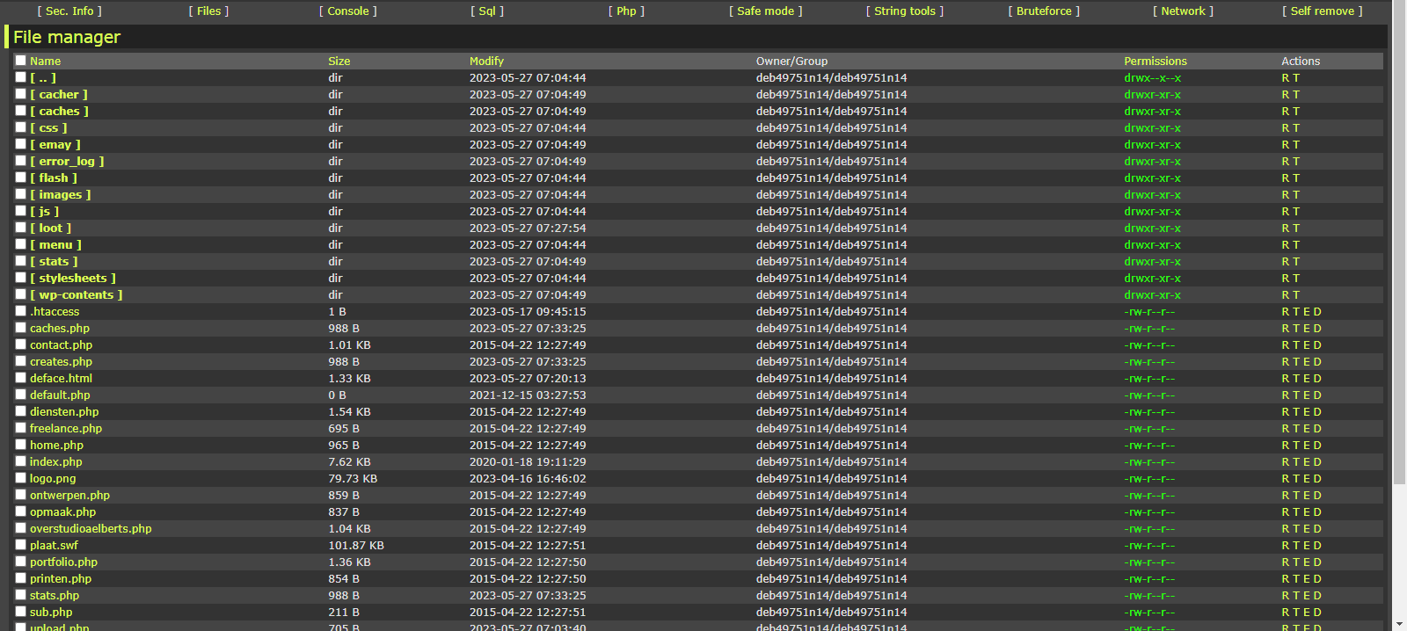Sort by the Name column header
1407x631 pixels.
pos(46,62)
